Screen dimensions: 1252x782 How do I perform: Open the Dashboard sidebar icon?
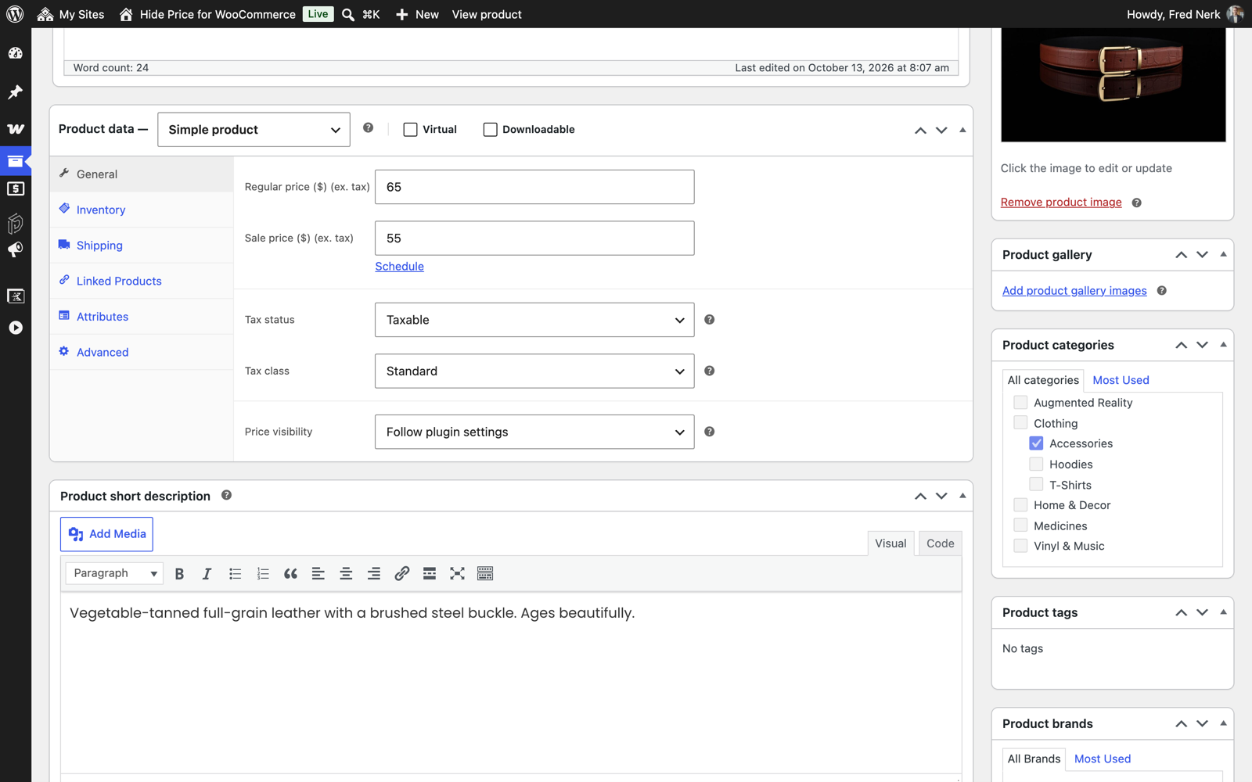(x=16, y=53)
